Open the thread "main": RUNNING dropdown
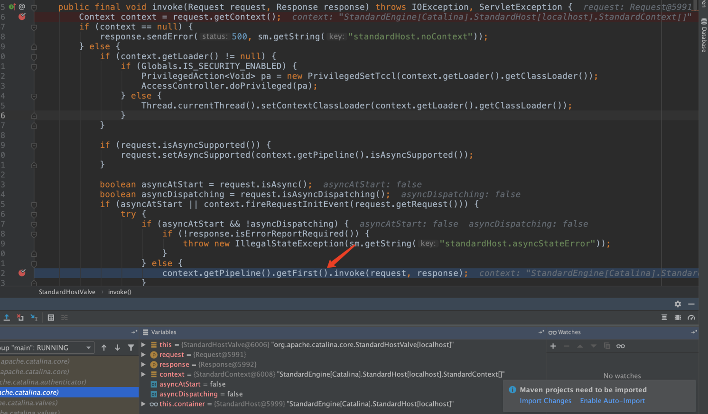708x414 pixels. pyautogui.click(x=88, y=348)
